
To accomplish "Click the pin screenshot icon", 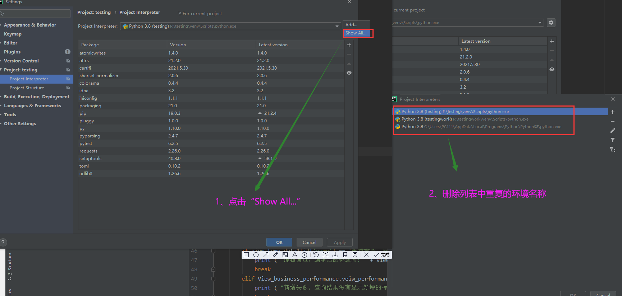I will (355, 255).
